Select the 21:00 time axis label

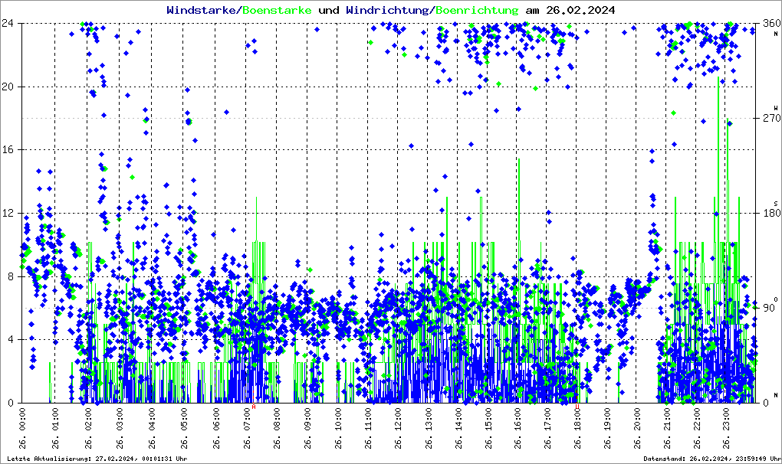point(667,429)
